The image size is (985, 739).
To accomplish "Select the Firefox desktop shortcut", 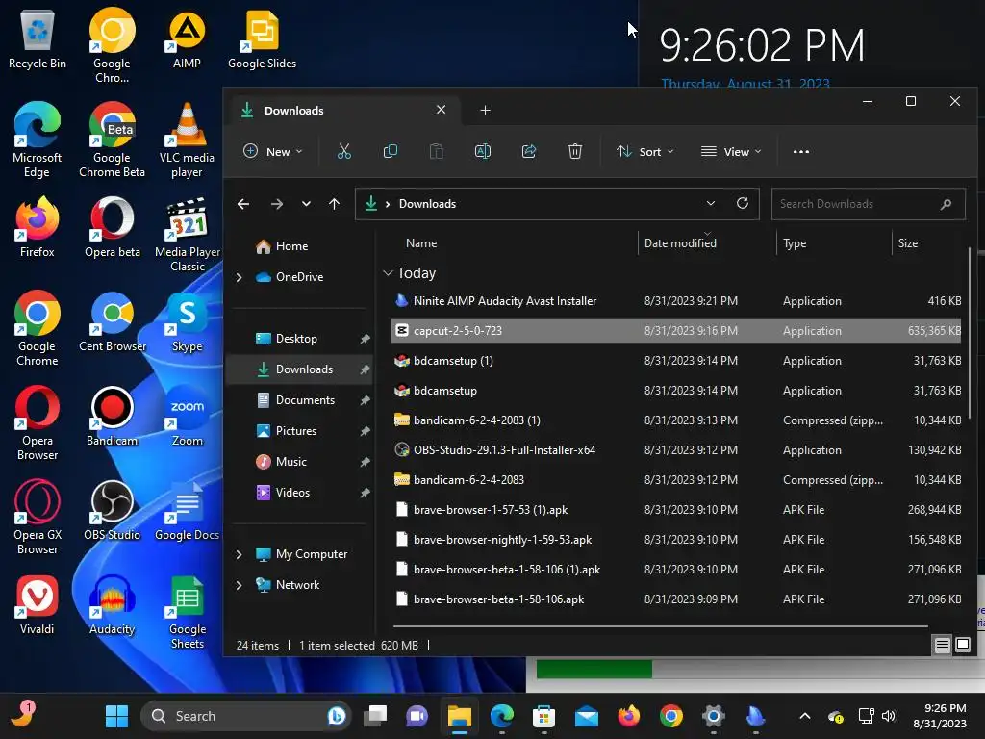I will (38, 227).
